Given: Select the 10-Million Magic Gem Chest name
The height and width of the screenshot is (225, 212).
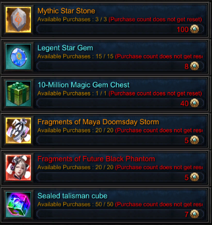Looking at the screenshot, I should (x=84, y=85).
